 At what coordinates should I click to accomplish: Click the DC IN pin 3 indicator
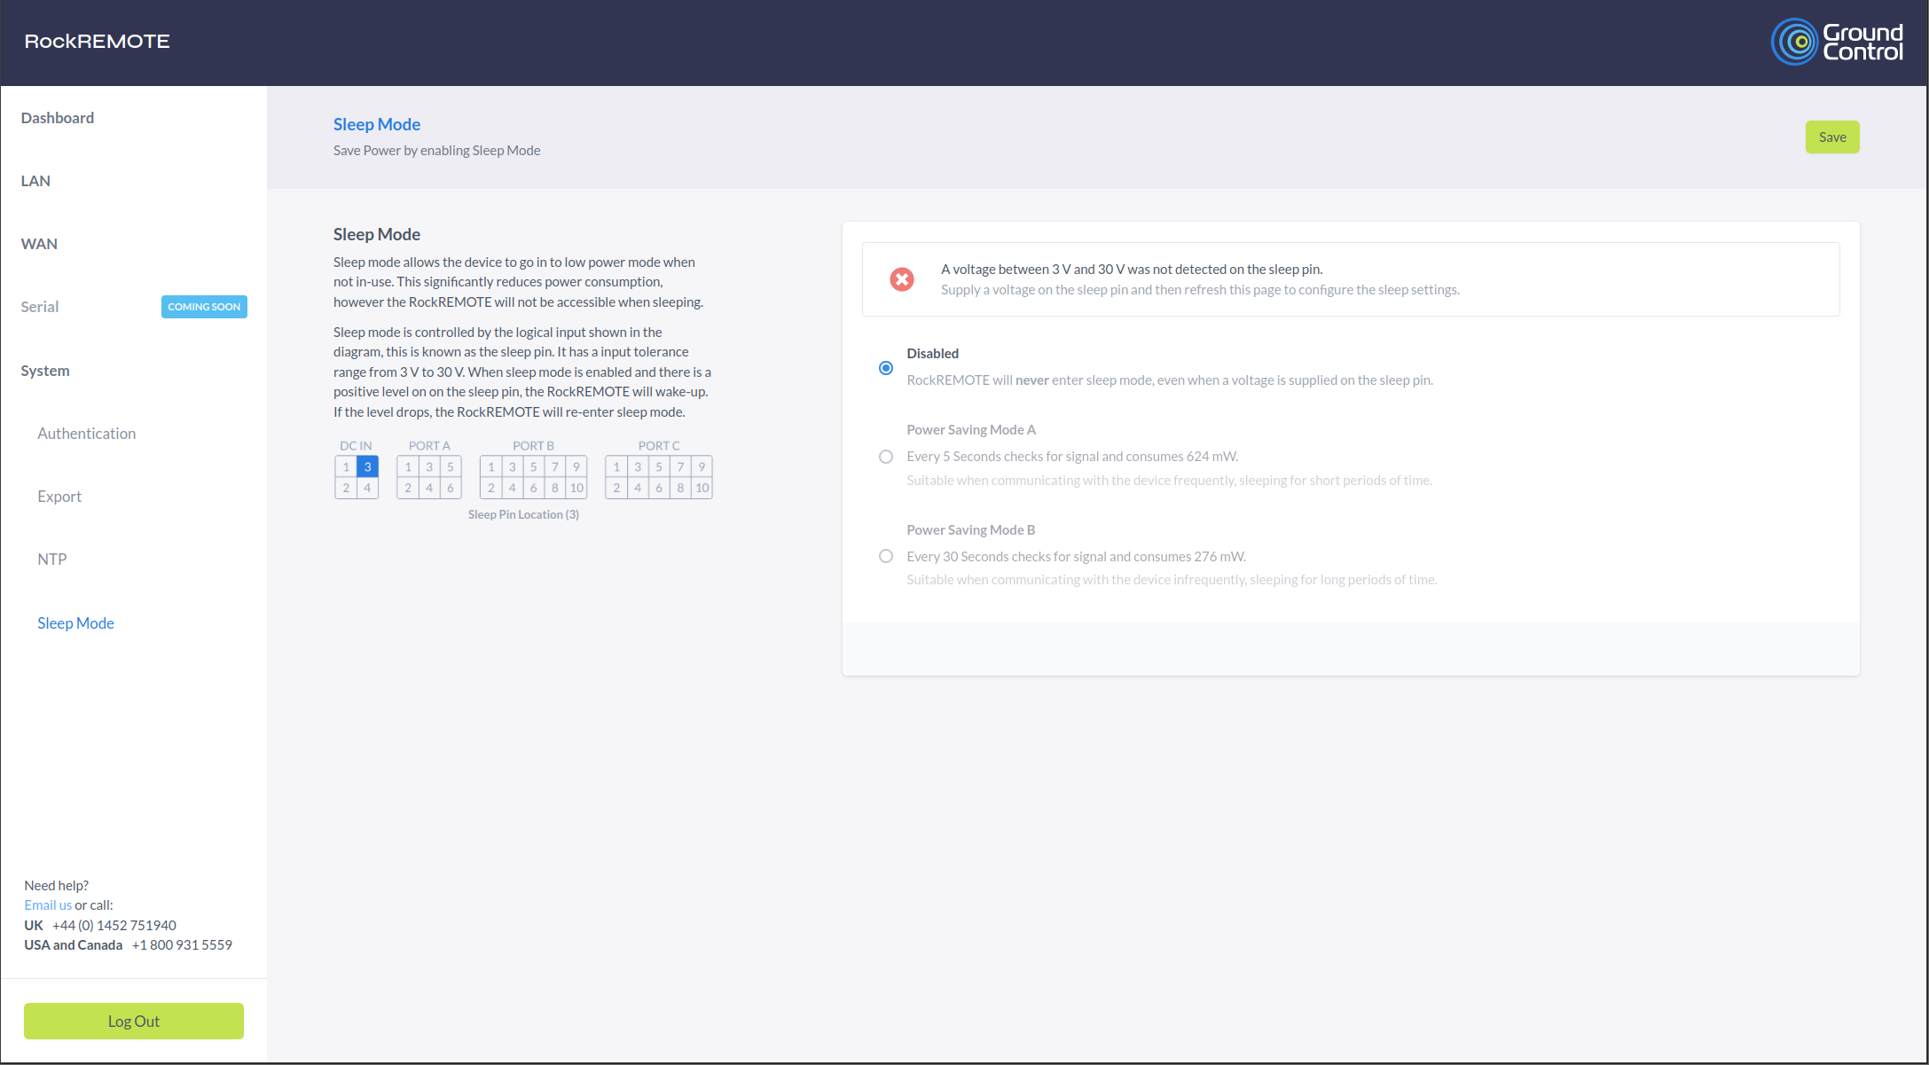[x=367, y=467]
